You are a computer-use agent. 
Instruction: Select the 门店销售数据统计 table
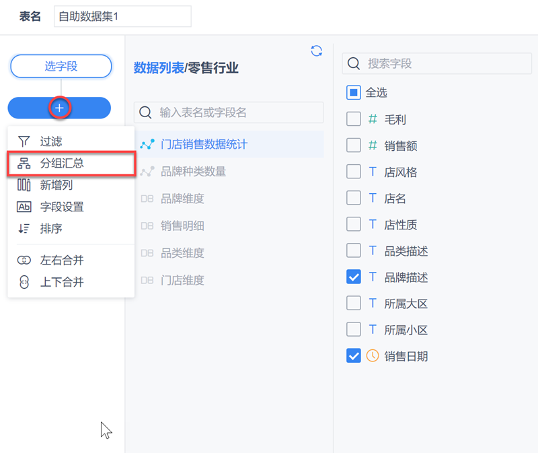click(204, 145)
